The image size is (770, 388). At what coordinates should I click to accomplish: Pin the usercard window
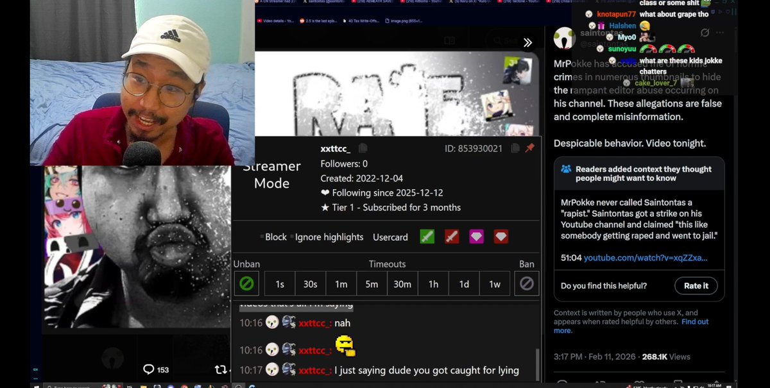(529, 149)
